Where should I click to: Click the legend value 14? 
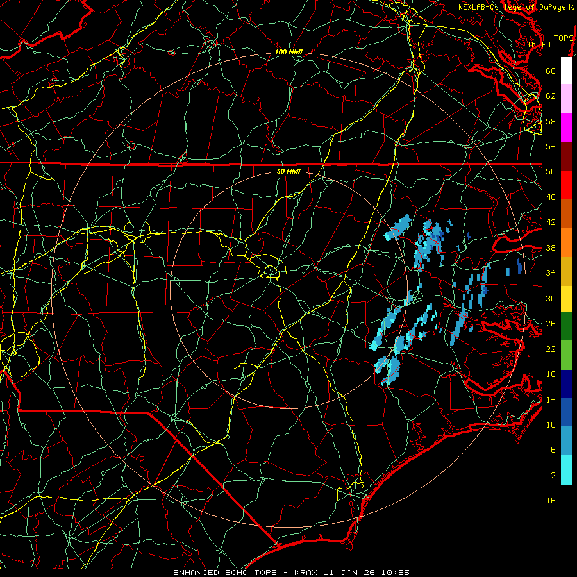[551, 399]
